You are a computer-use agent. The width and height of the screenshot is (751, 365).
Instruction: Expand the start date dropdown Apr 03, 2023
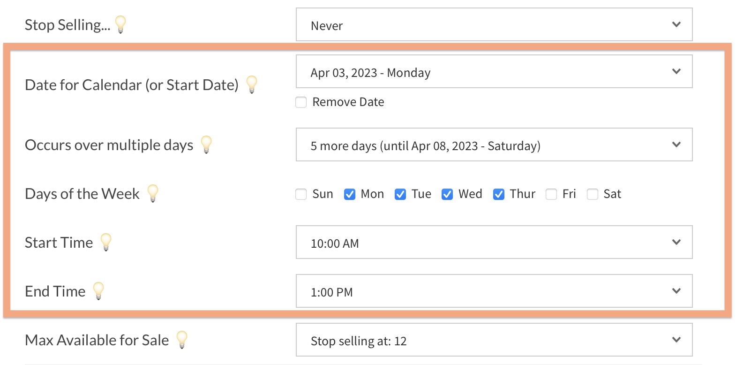click(x=494, y=72)
